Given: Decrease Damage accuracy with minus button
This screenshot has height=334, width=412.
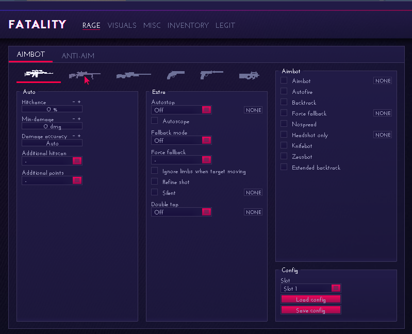Looking at the screenshot, I should [x=74, y=136].
